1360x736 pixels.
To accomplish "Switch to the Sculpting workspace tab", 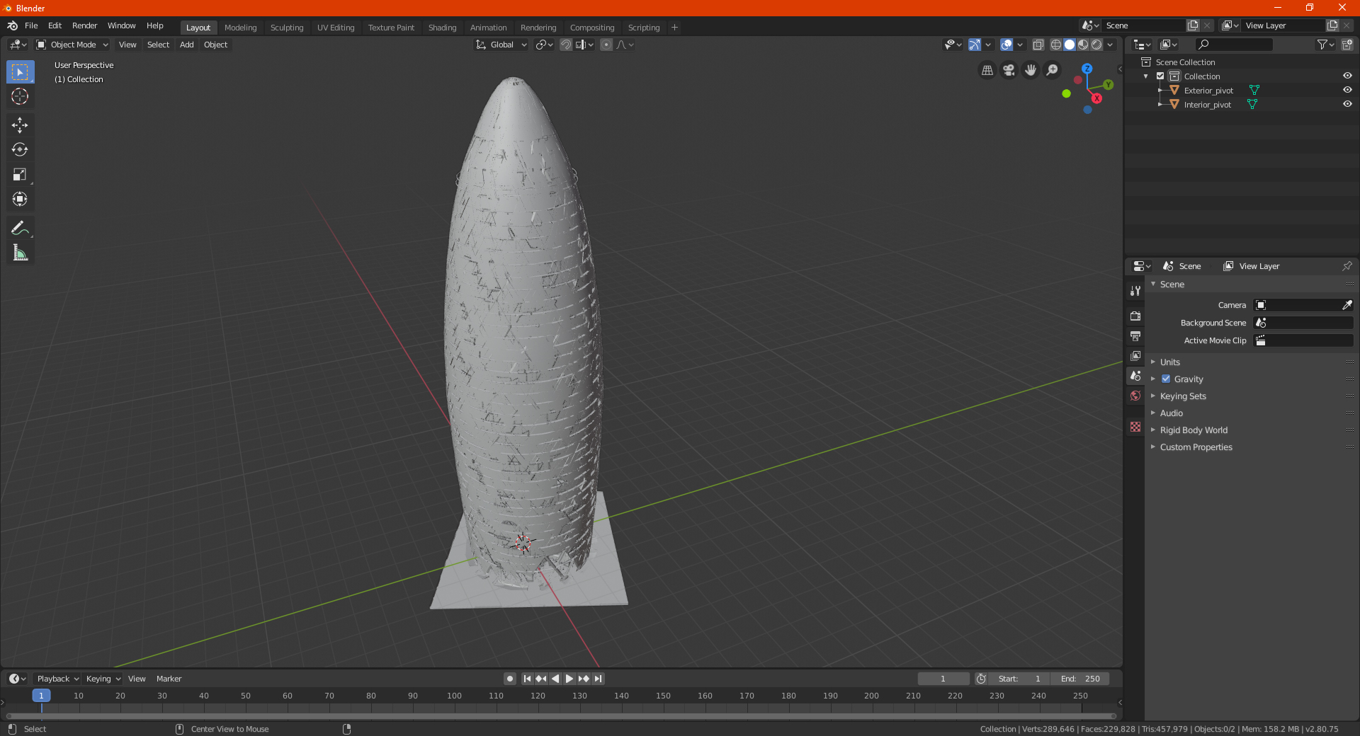I will (287, 28).
